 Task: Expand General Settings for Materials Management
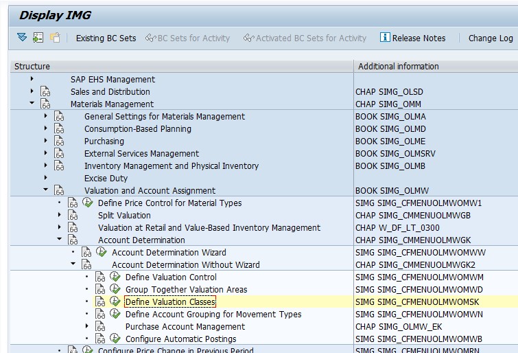(45, 116)
